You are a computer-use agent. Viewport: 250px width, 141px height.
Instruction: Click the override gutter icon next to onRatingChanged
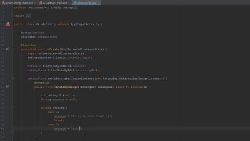[7, 87]
